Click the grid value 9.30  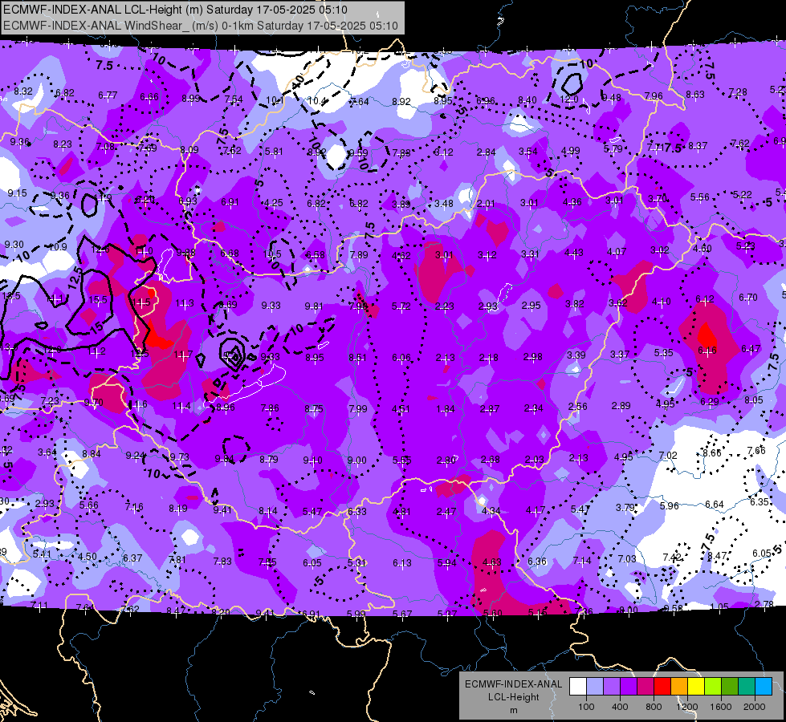click(x=14, y=245)
